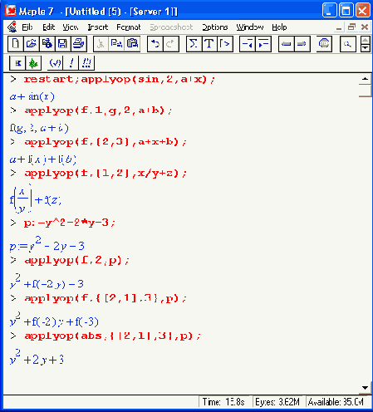The image size is (373, 412).
Task: Click the back navigation arrow icon
Action: tap(286, 44)
